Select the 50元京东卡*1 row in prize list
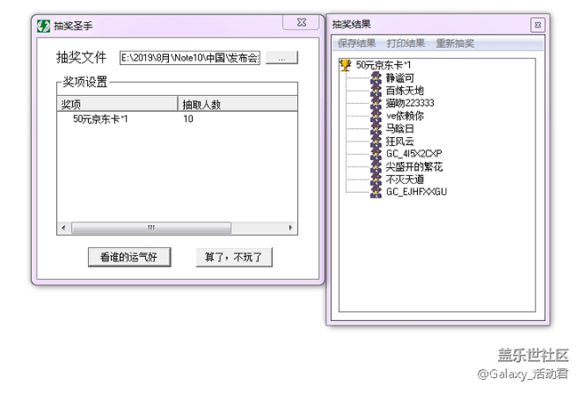578x394 pixels. tap(100, 118)
